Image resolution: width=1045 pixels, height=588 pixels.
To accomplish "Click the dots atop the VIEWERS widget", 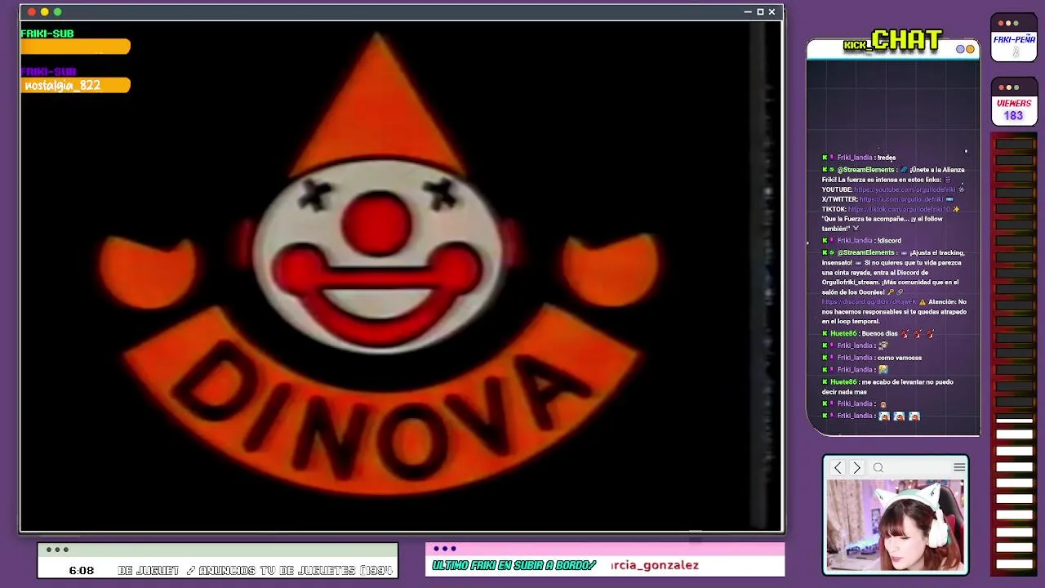I will point(1007,87).
